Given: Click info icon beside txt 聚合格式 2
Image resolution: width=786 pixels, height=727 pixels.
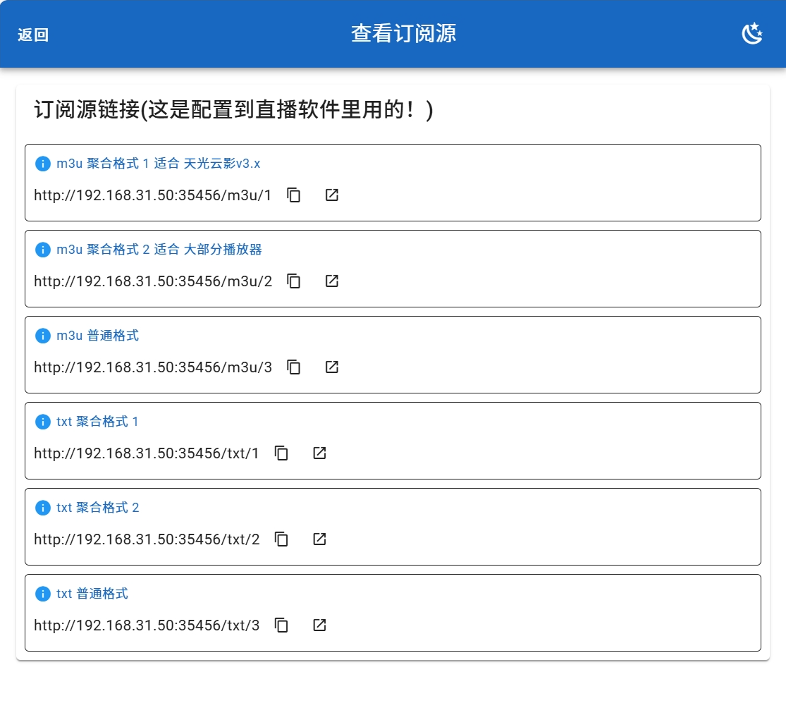Looking at the screenshot, I should pyautogui.click(x=42, y=508).
